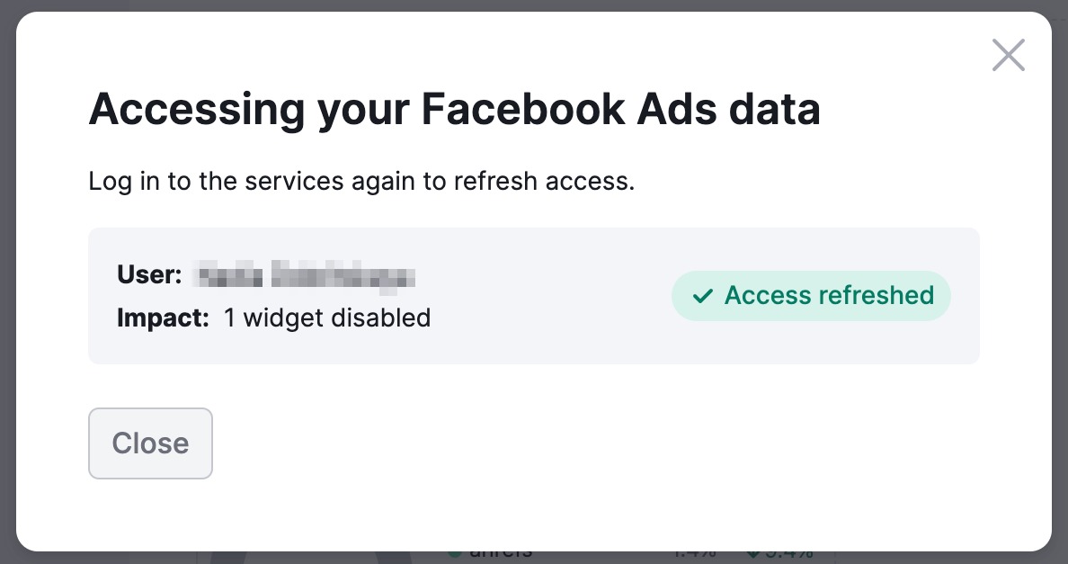Click the refreshed access confirmation pill
Viewport: 1068px width, 564px height.
(x=811, y=296)
